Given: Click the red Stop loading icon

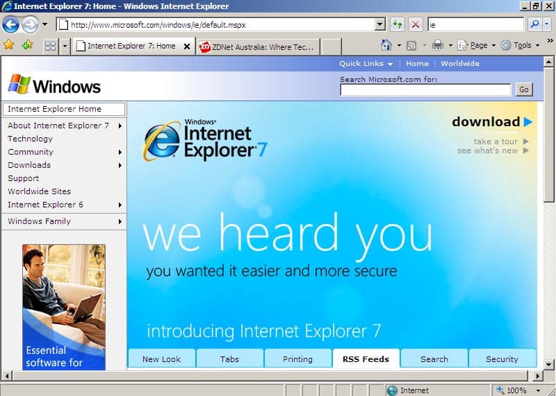Looking at the screenshot, I should (x=416, y=25).
